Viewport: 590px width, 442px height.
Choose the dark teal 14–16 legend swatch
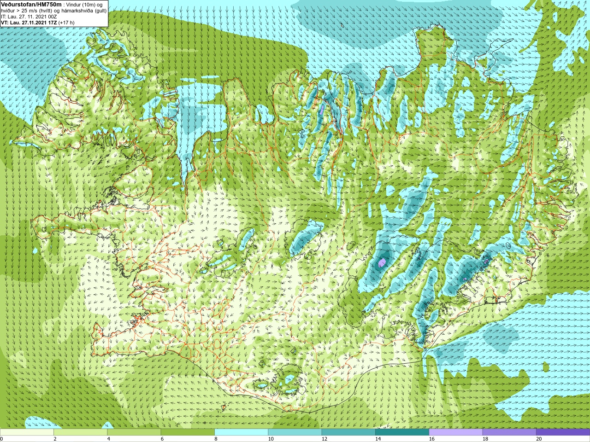pos(402,432)
